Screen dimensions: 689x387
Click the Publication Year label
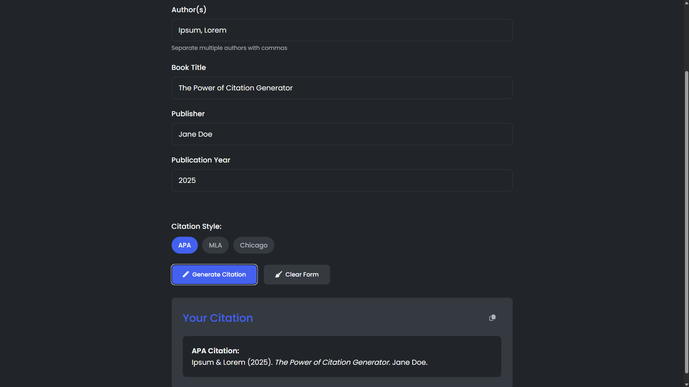(201, 160)
